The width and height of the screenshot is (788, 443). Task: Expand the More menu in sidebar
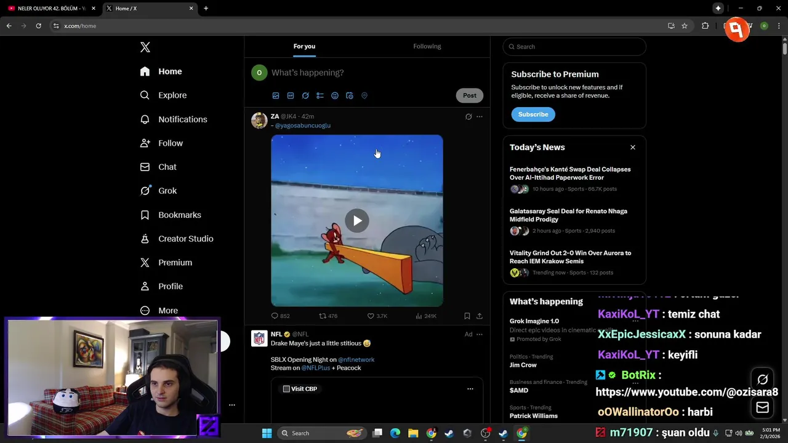point(159,311)
